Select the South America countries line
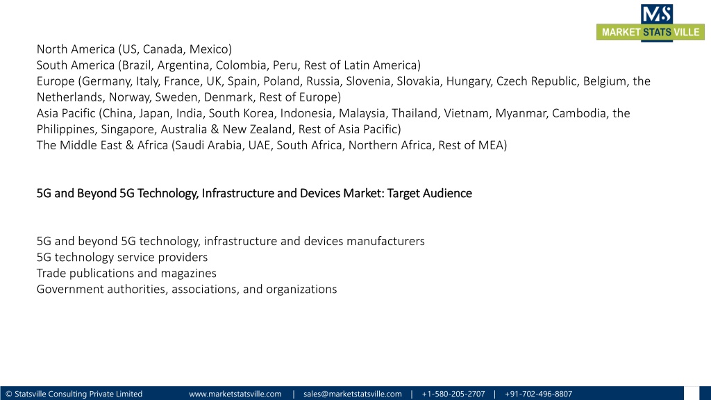Image resolution: width=711 pixels, height=400 pixels. [228, 65]
